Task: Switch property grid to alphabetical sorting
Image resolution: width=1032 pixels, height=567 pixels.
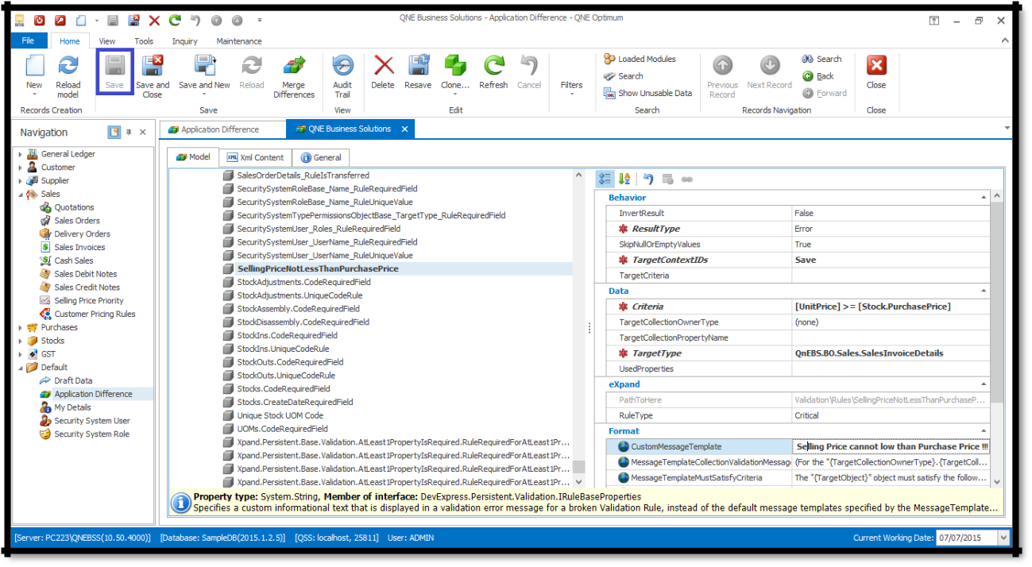Action: (x=624, y=179)
